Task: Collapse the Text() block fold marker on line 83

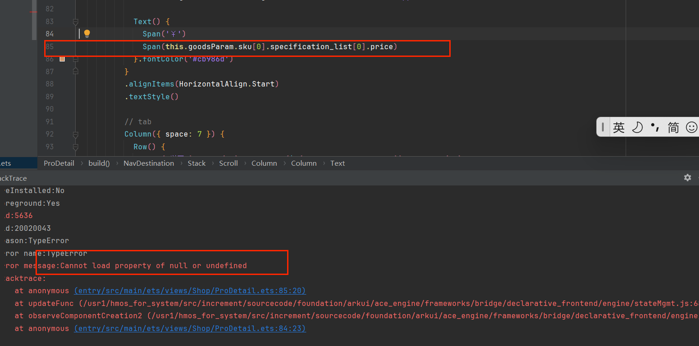Action: pyautogui.click(x=76, y=21)
